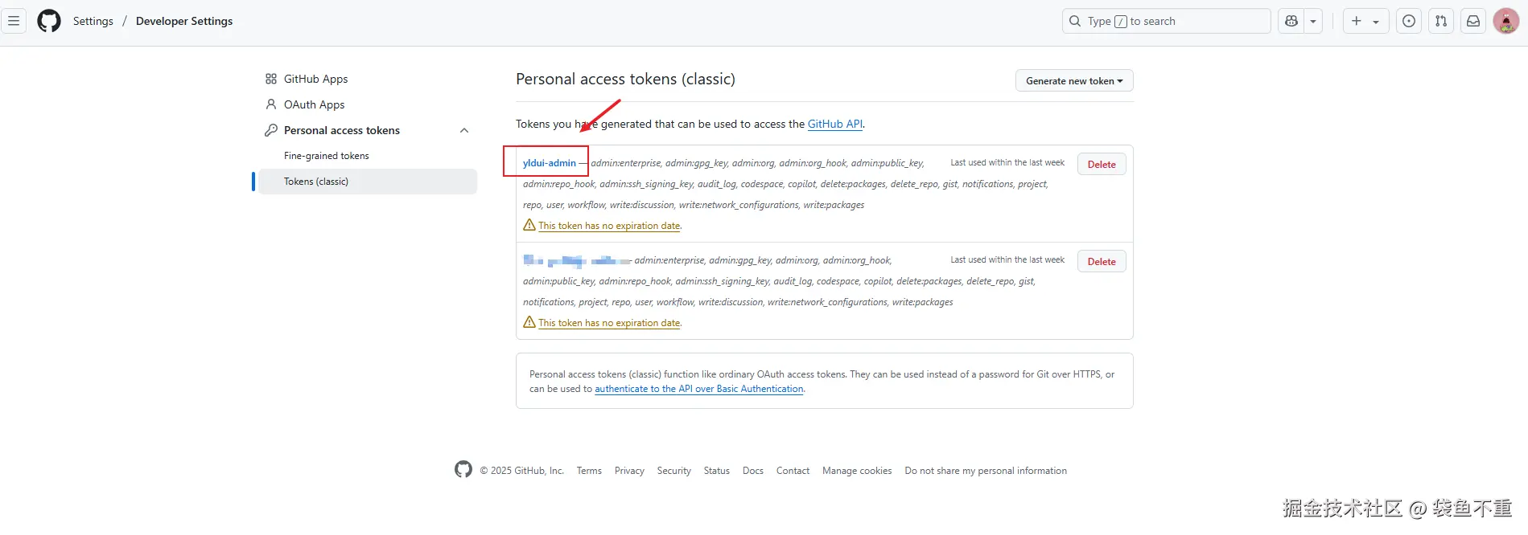The height and width of the screenshot is (535, 1528).
Task: Click the GitHub mark in footer
Action: tap(463, 469)
